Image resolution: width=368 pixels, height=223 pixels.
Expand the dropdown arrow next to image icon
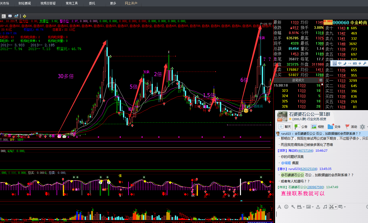313,207
